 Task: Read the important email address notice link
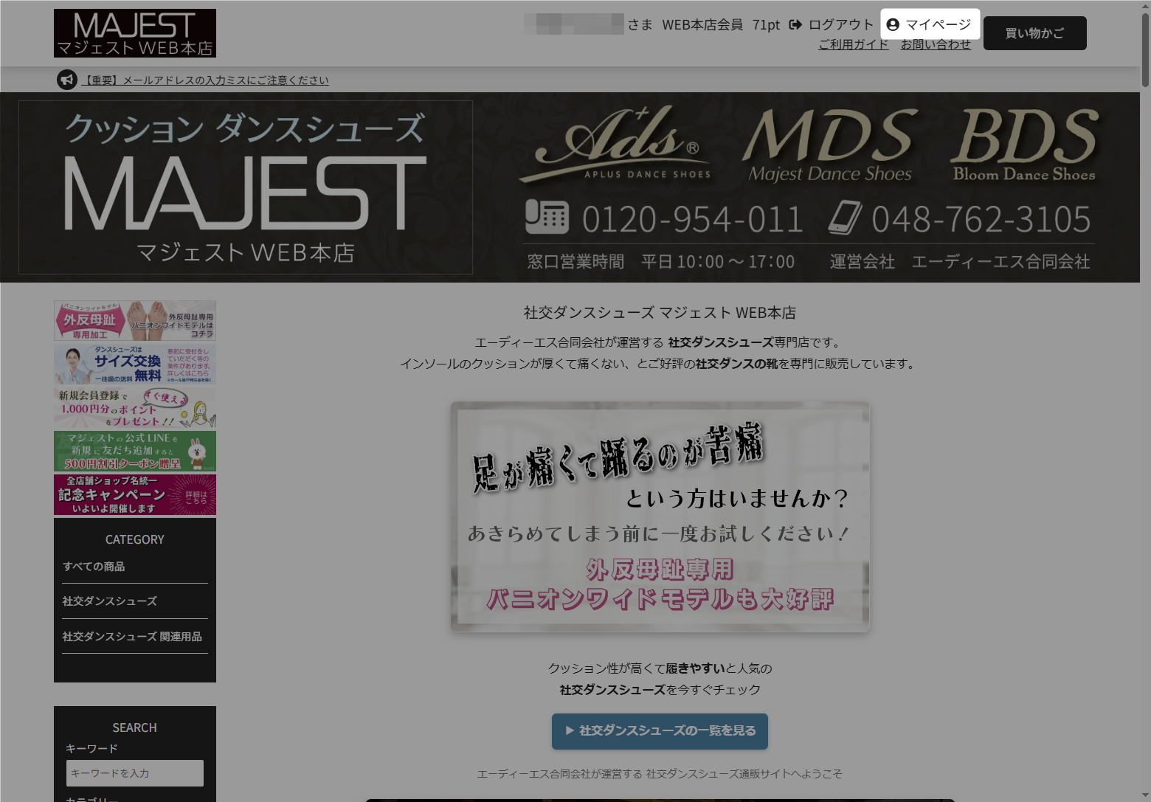tap(204, 80)
